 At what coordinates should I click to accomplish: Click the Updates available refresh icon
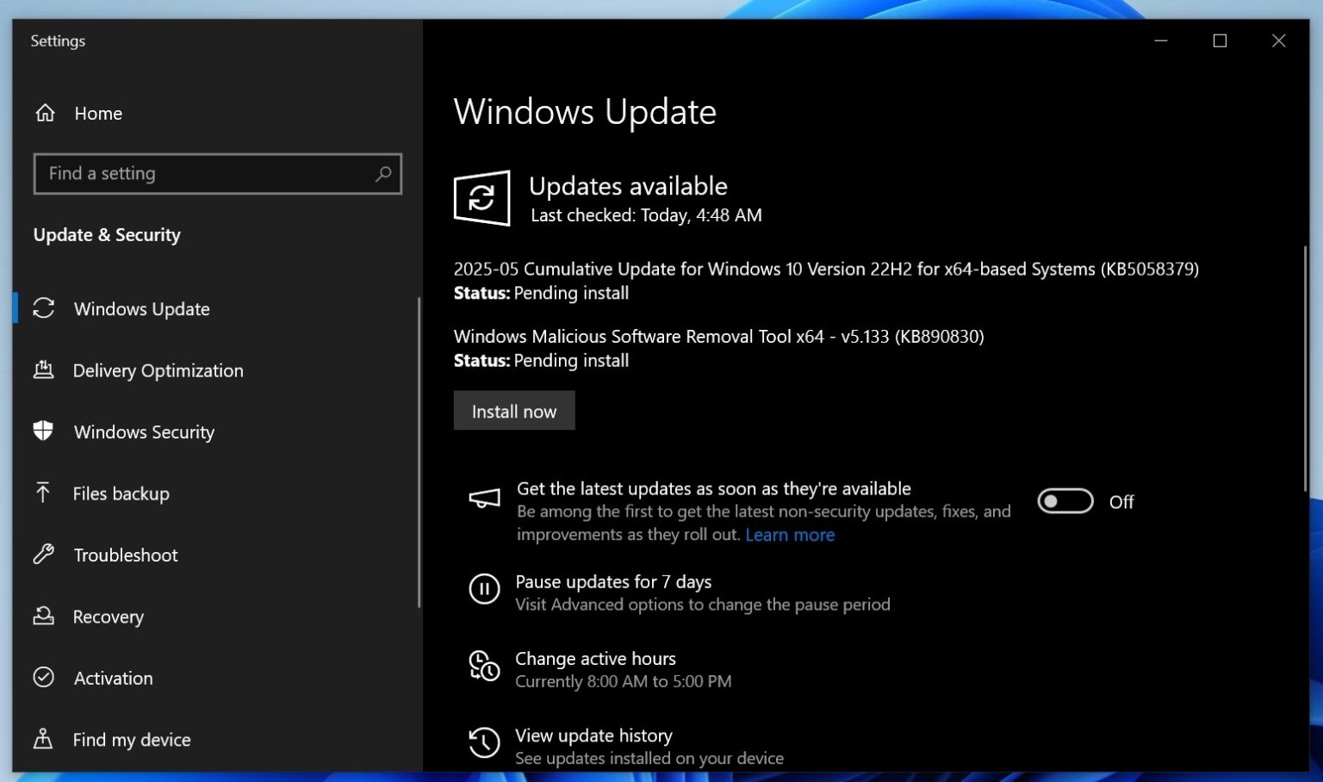(x=482, y=199)
